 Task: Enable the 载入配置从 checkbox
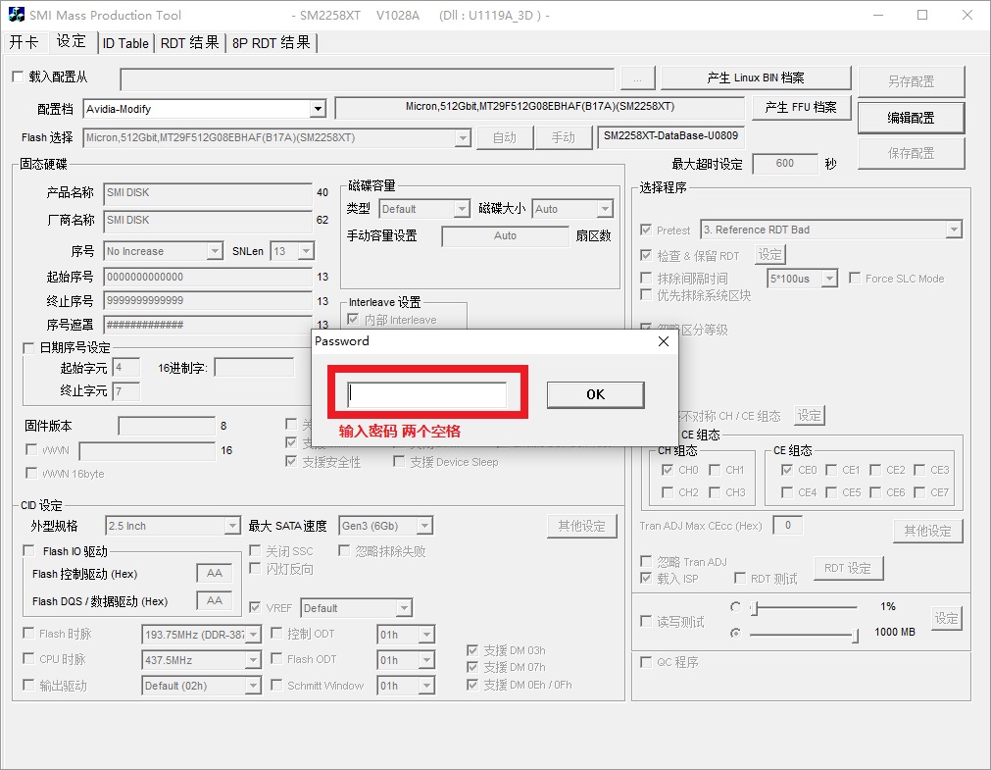pyautogui.click(x=17, y=77)
